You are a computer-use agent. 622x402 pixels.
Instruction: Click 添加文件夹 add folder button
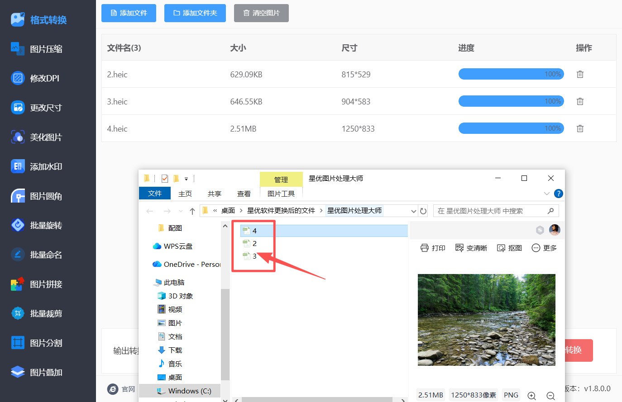195,13
